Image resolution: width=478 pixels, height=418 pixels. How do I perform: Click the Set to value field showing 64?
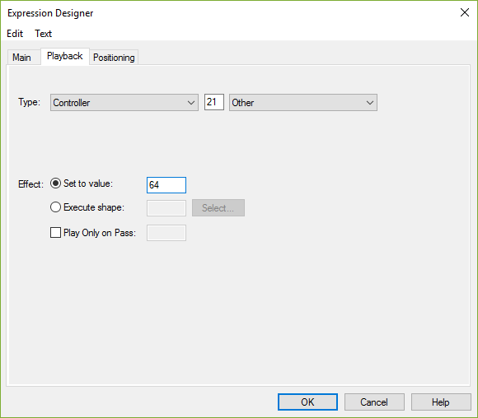(166, 185)
